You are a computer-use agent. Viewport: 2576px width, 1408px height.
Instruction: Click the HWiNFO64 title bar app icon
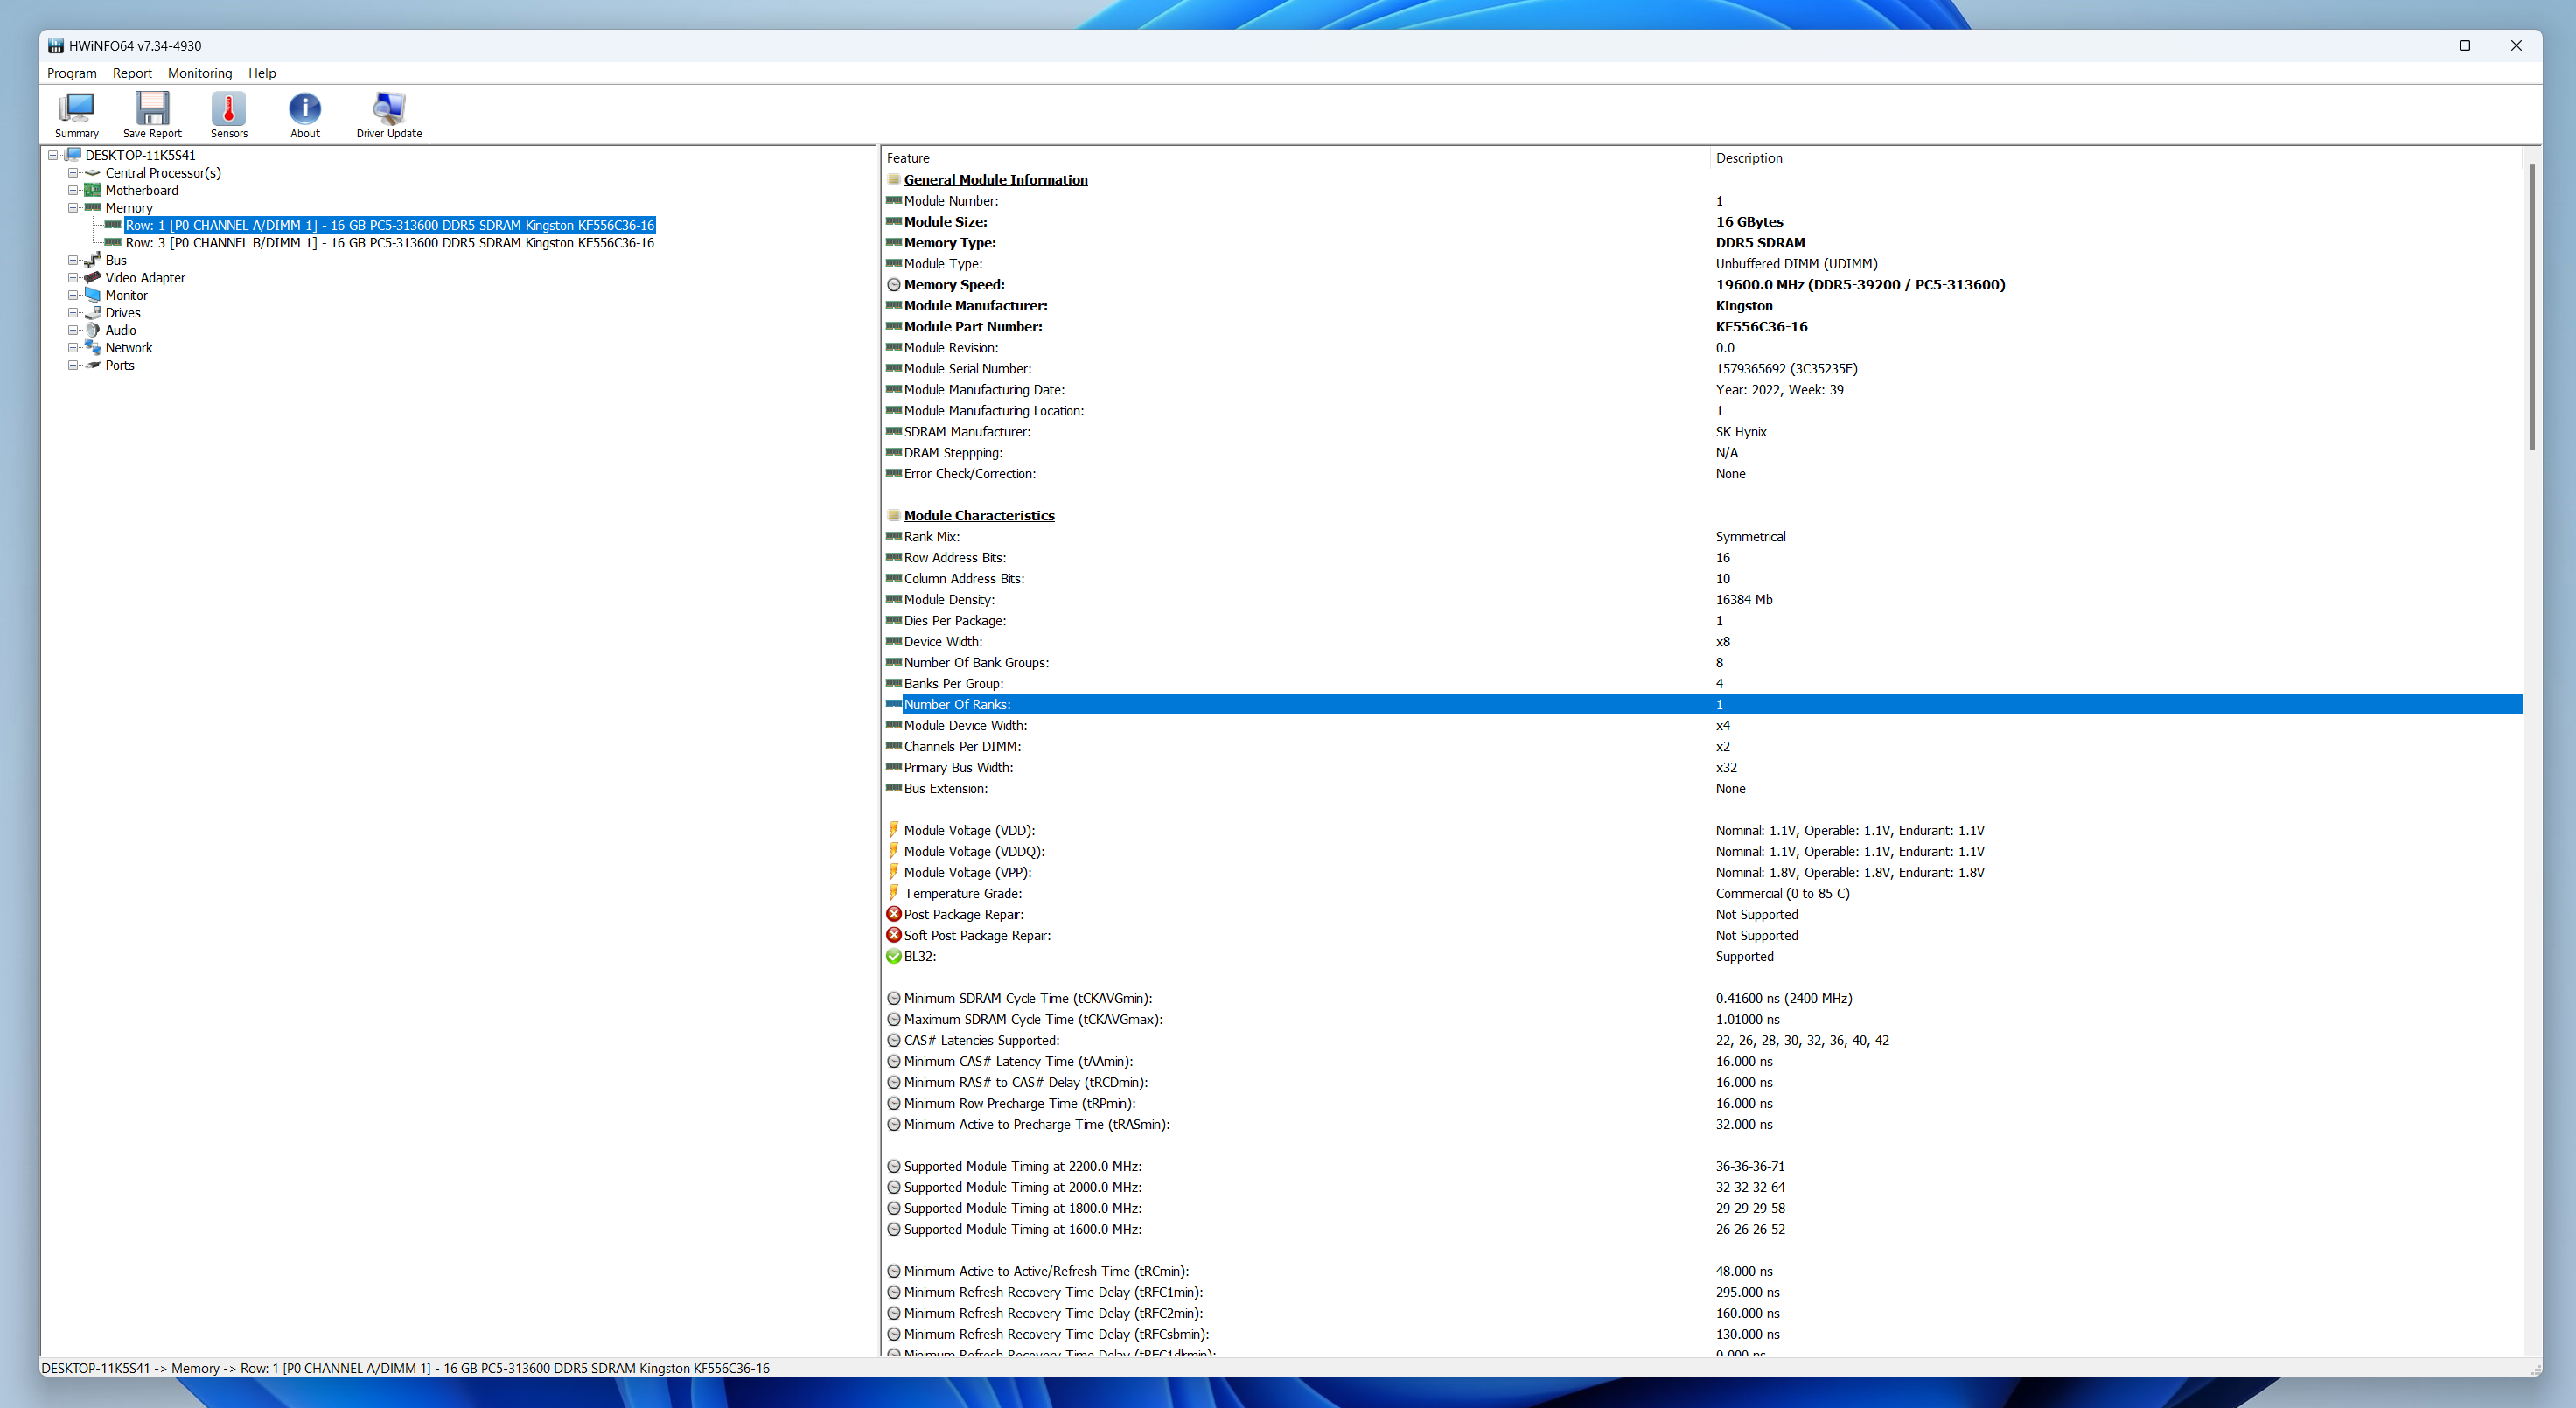click(x=56, y=46)
